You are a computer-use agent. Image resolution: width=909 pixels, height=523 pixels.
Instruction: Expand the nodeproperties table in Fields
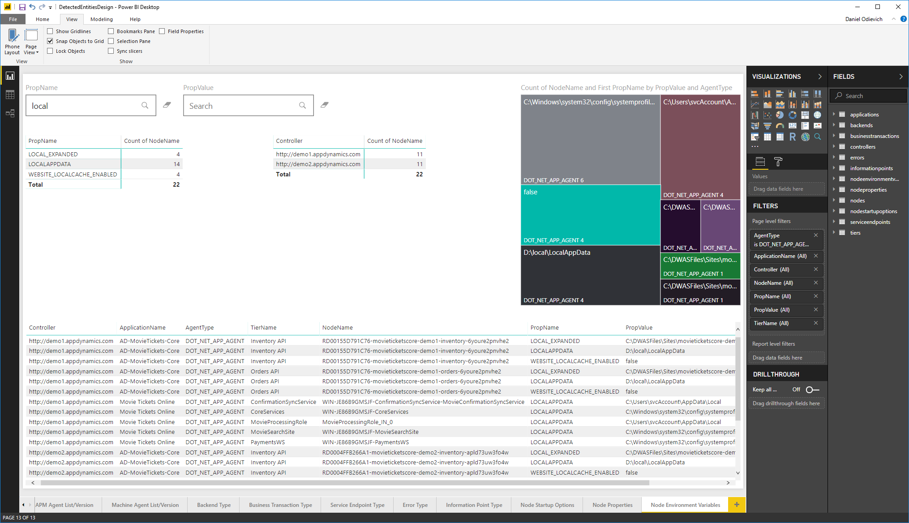834,190
